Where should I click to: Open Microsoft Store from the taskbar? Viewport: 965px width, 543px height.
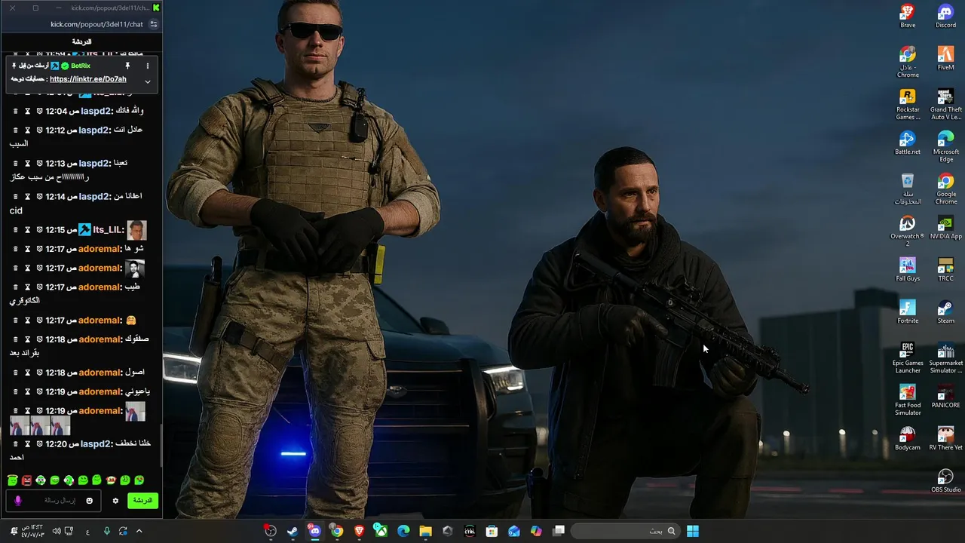click(x=492, y=531)
